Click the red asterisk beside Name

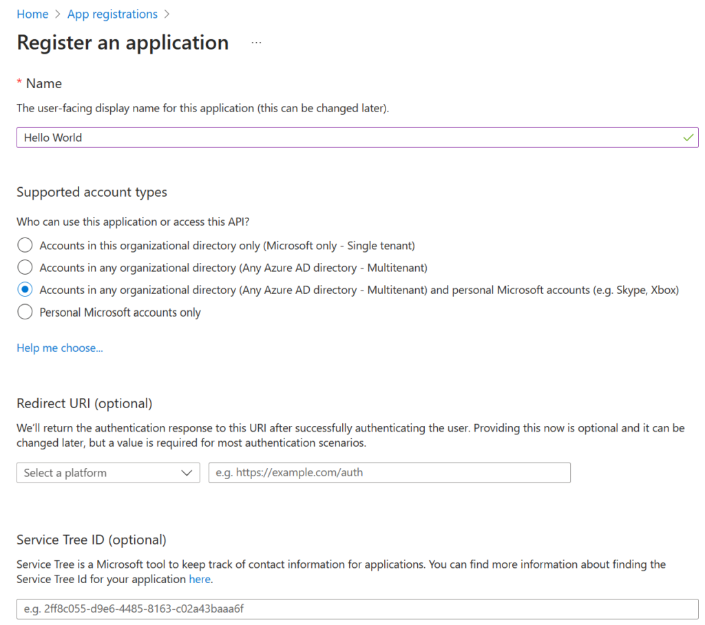pyautogui.click(x=19, y=83)
